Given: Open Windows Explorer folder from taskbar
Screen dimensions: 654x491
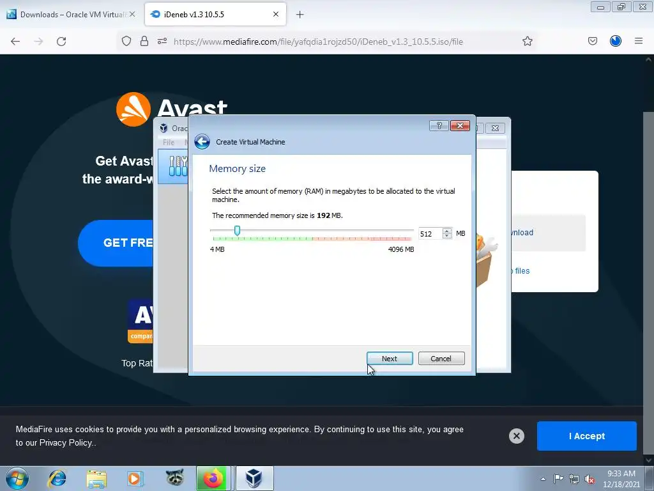Looking at the screenshot, I should [96, 478].
